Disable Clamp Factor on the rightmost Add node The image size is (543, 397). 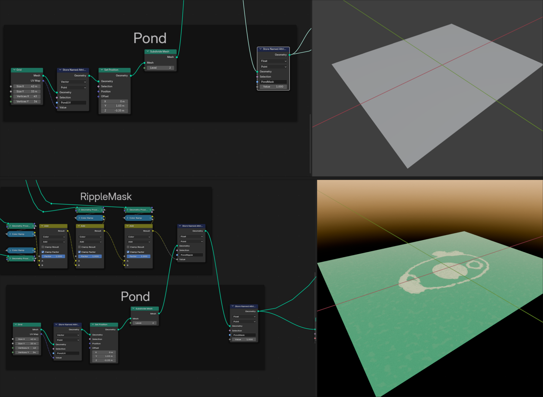tap(128, 252)
